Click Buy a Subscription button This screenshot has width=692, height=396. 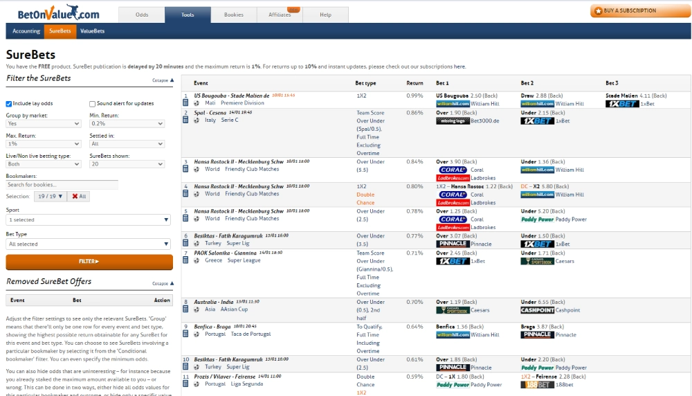(640, 11)
